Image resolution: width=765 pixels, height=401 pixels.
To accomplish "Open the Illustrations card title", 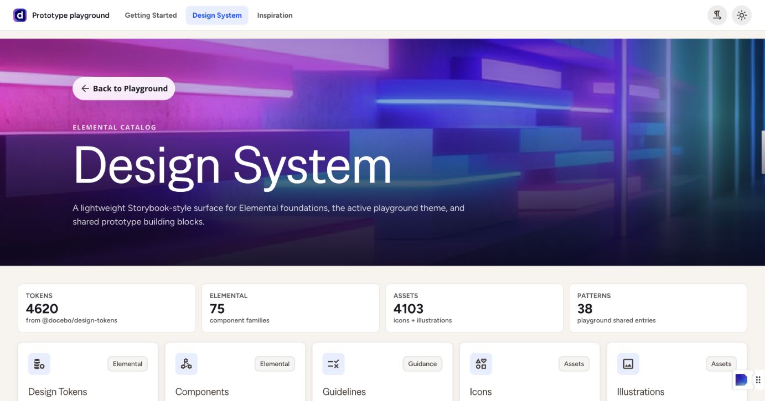I will click(x=640, y=392).
